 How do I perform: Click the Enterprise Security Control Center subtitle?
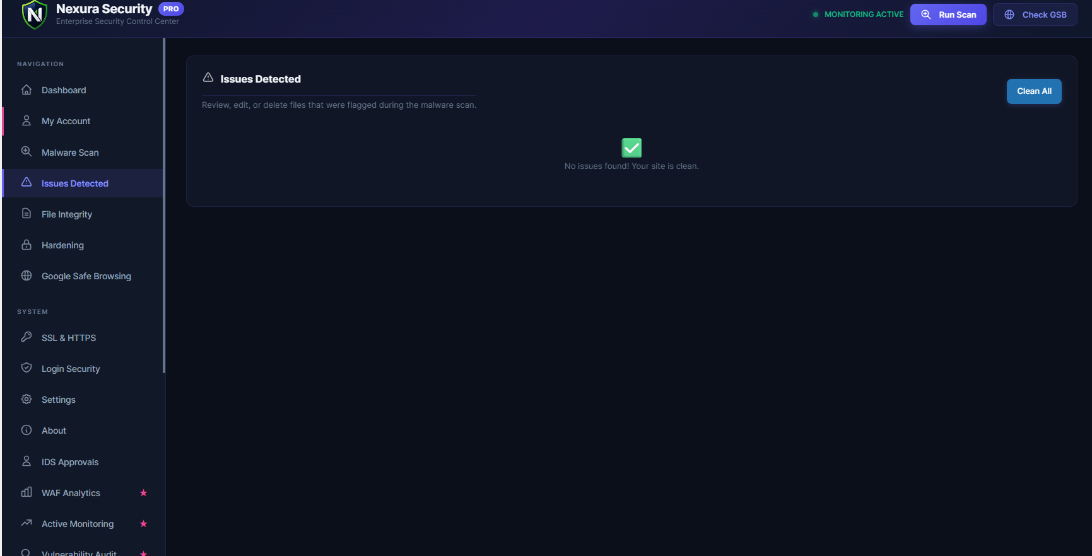(117, 21)
